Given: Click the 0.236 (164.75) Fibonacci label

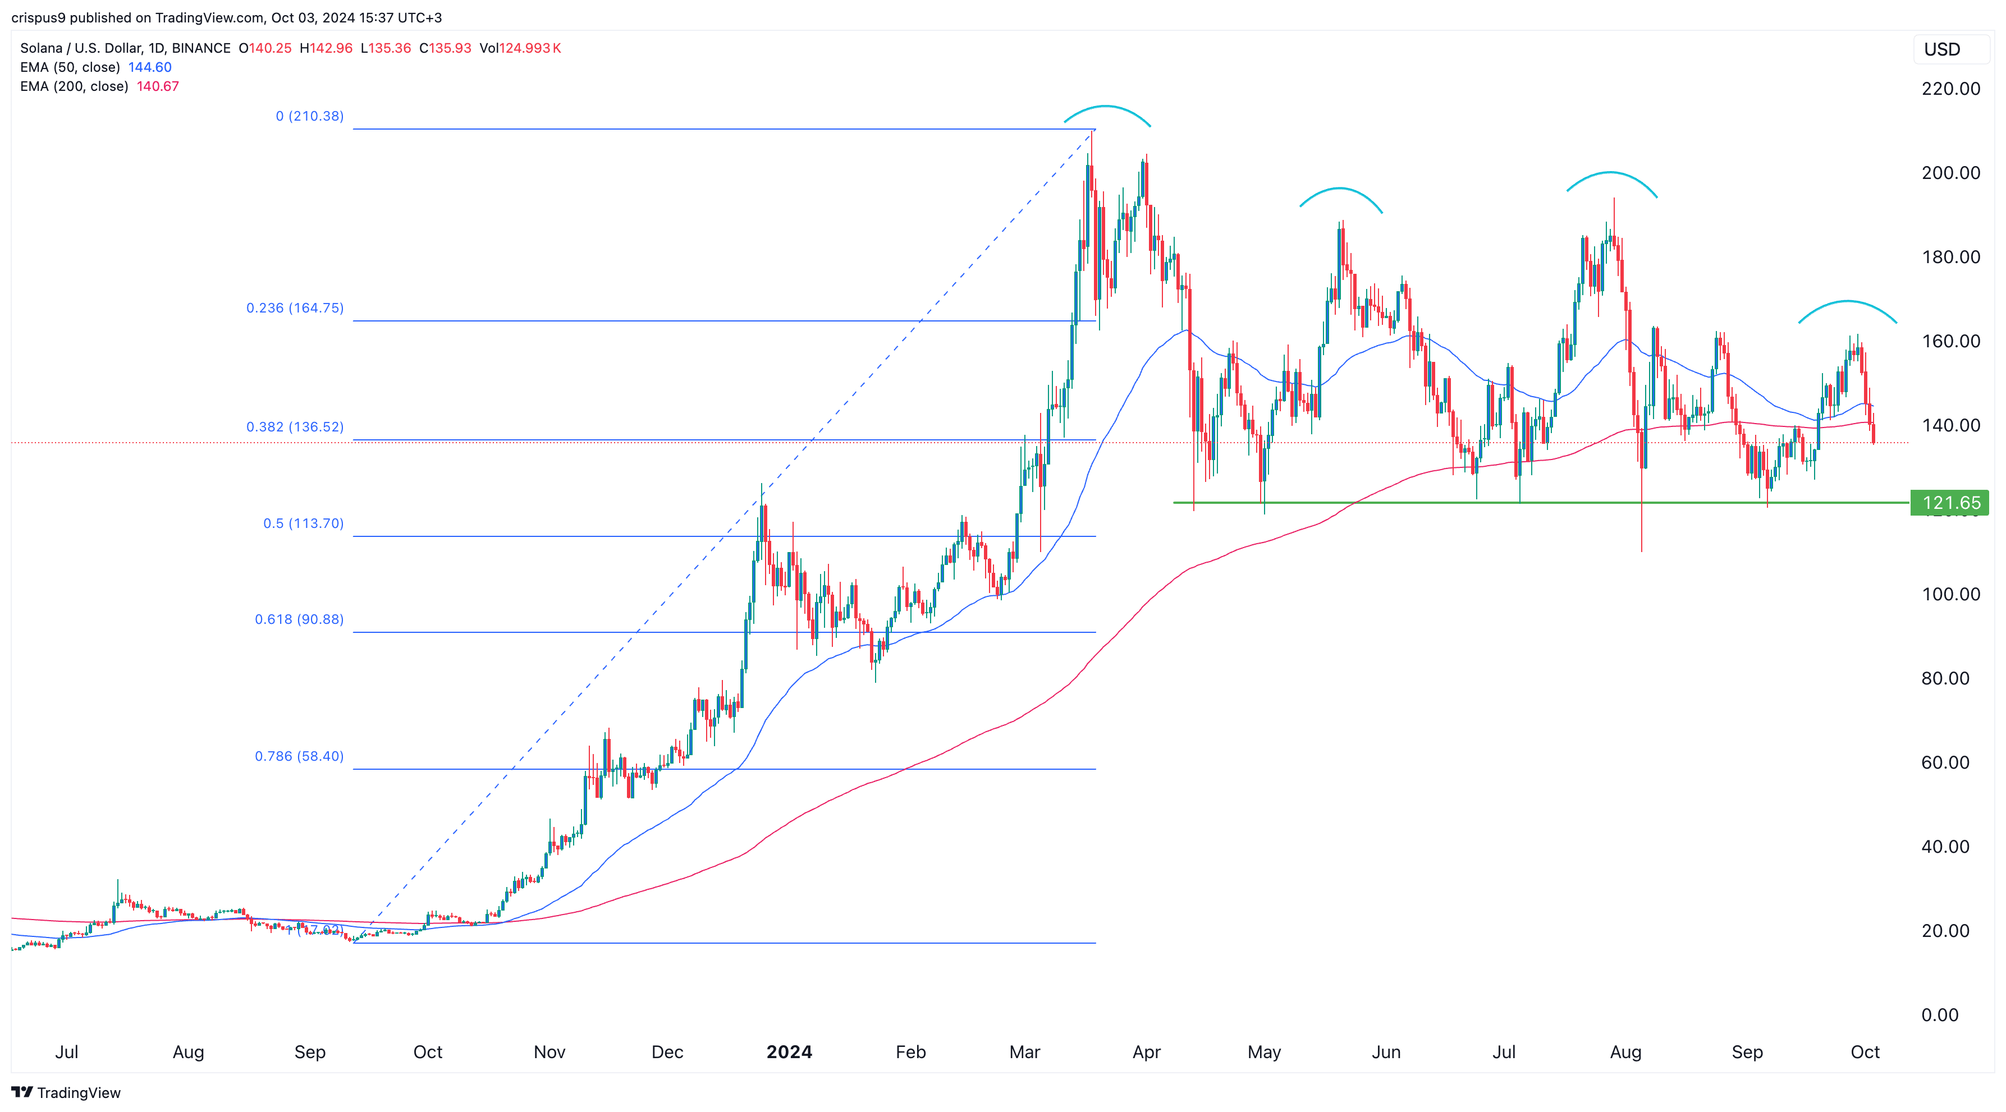Looking at the screenshot, I should [295, 308].
